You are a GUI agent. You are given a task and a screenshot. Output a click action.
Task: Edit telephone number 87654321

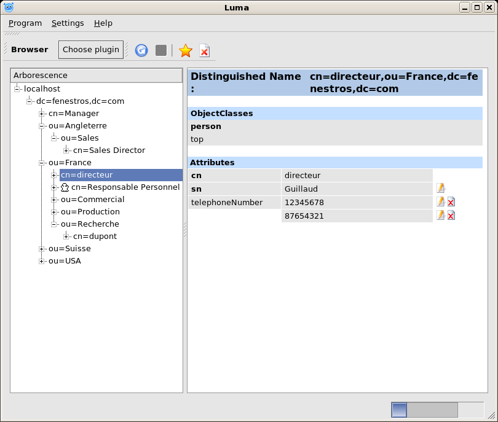440,215
